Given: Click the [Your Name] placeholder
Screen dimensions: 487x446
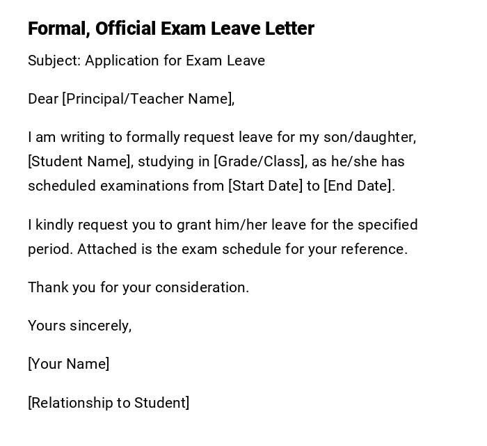Looking at the screenshot, I should 68,364.
